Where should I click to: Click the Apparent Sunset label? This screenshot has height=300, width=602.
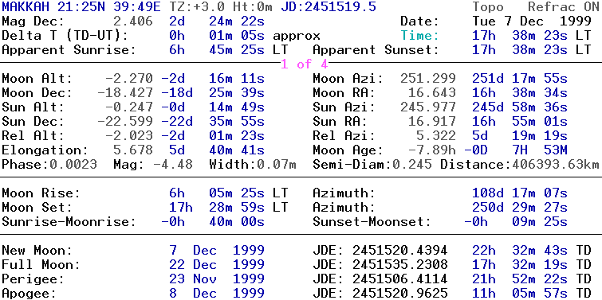point(376,50)
